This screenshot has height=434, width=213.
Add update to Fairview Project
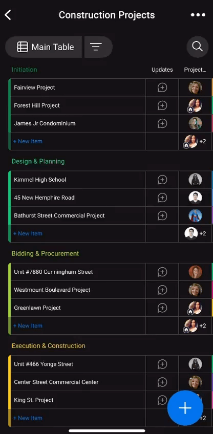click(162, 88)
